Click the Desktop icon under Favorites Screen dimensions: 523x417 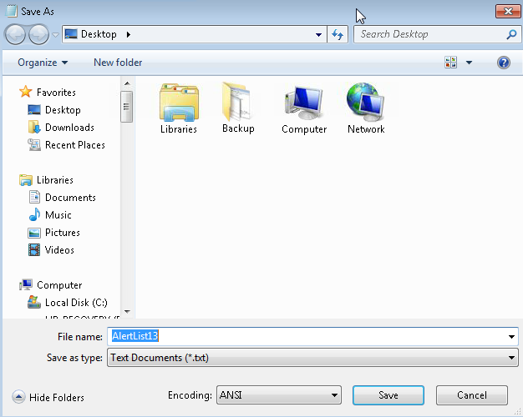tap(34, 110)
